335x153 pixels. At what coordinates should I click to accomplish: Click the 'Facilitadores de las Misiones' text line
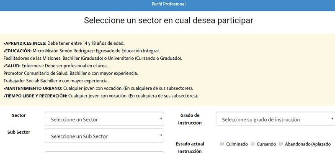coord(93,58)
